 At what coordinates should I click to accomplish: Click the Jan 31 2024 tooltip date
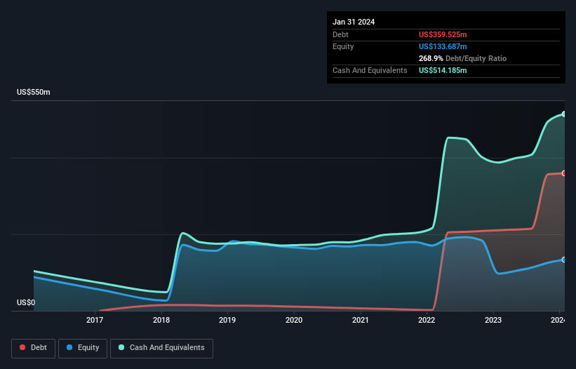(354, 22)
